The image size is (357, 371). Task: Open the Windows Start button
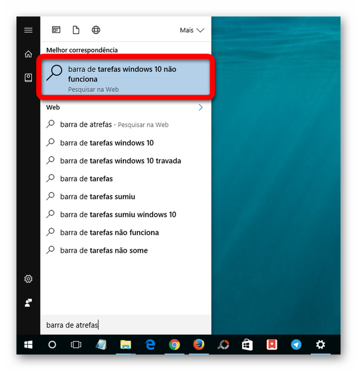28,345
